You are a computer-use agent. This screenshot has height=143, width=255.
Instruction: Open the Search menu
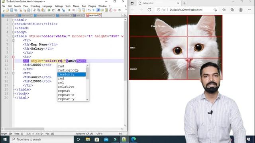pos(17,6)
